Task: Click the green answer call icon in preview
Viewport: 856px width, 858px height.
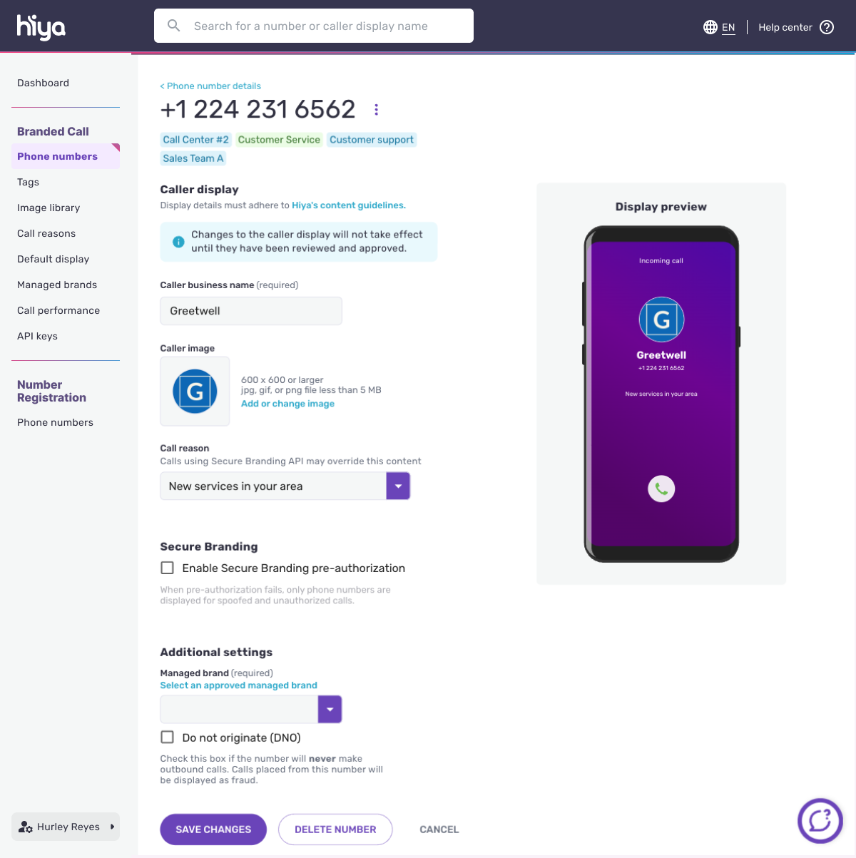Action: coord(661,489)
